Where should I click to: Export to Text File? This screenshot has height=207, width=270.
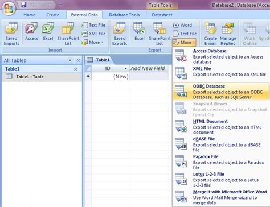click(x=185, y=34)
